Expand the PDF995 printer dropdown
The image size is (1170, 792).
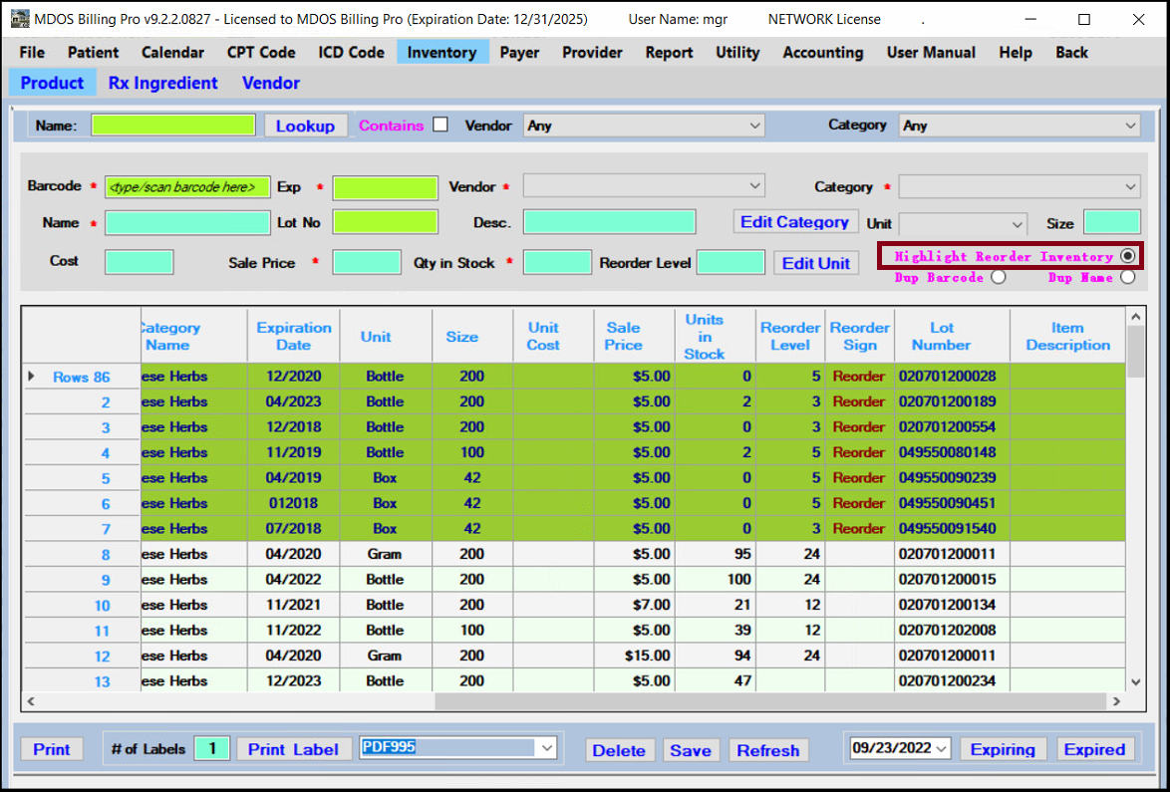click(x=545, y=748)
